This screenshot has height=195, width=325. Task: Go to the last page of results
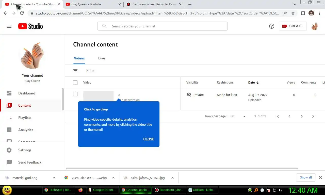[314, 116]
